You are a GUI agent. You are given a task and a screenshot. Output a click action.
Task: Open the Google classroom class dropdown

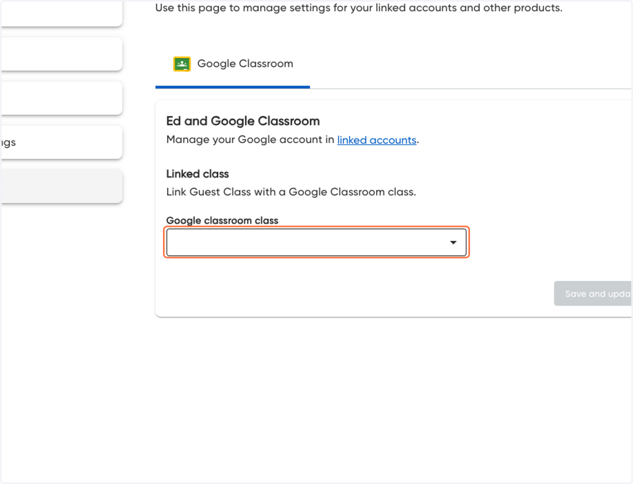[x=316, y=242]
